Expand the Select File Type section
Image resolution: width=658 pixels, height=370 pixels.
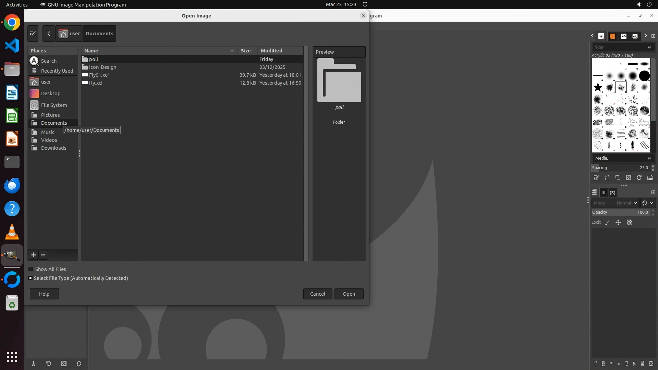point(31,278)
